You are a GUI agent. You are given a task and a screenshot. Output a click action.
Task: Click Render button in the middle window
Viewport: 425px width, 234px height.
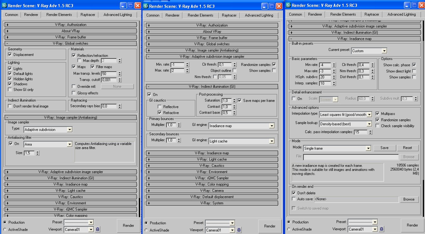pyautogui.click(x=270, y=226)
